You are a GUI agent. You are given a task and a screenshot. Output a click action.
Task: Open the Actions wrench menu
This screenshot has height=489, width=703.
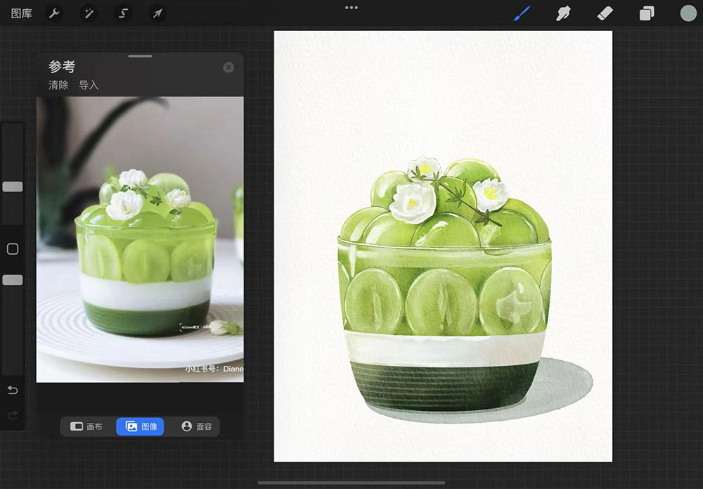[54, 13]
